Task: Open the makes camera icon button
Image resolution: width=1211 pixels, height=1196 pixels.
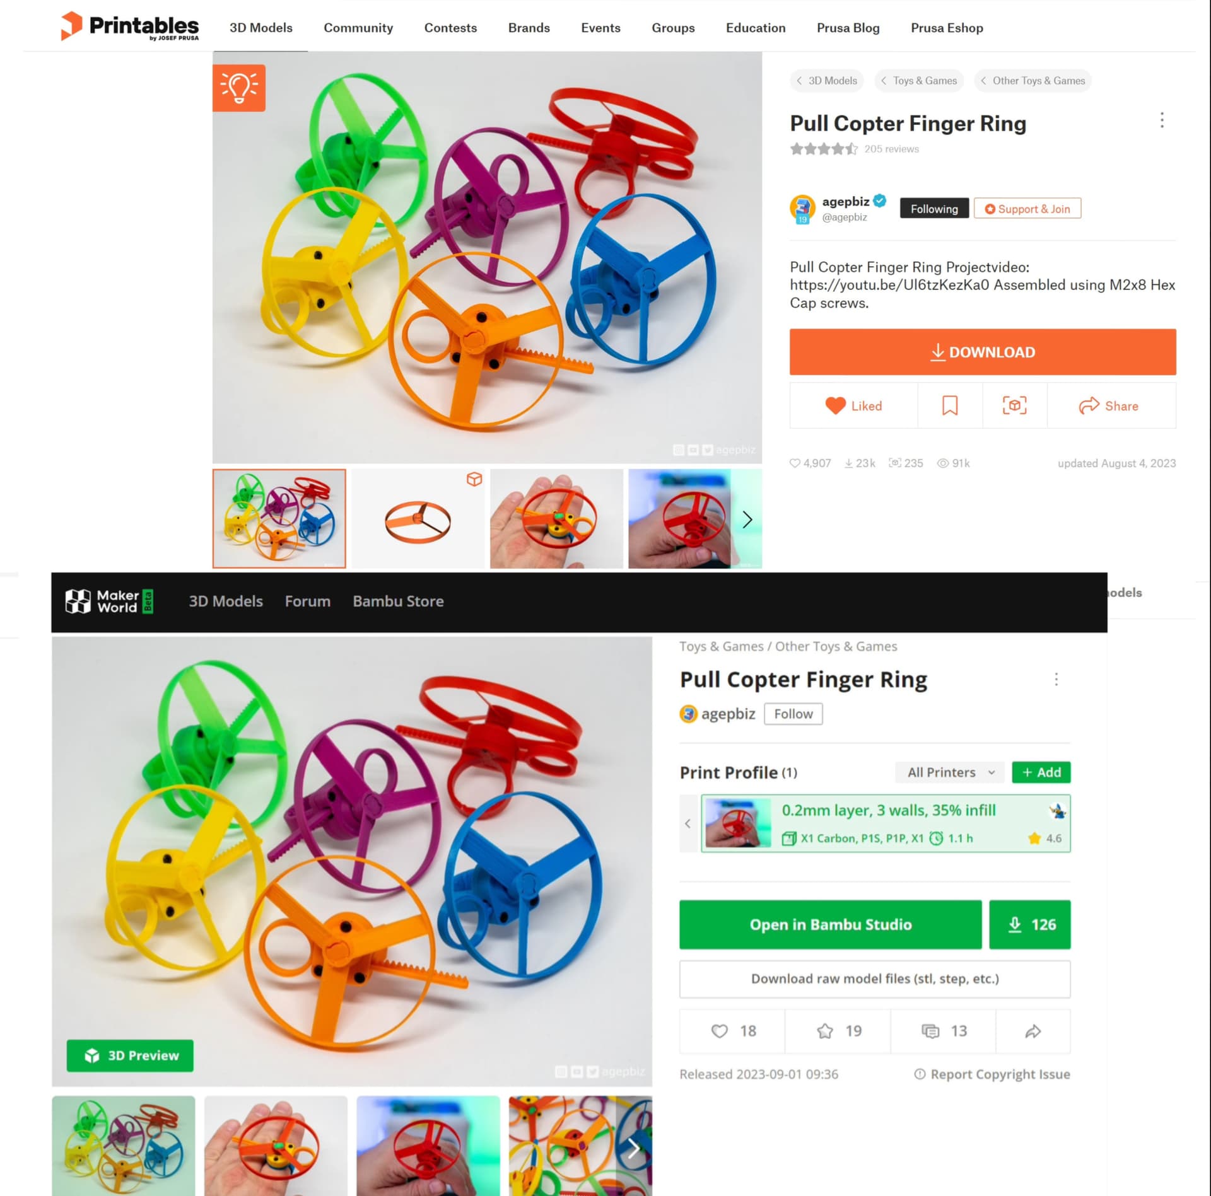Action: (1014, 405)
